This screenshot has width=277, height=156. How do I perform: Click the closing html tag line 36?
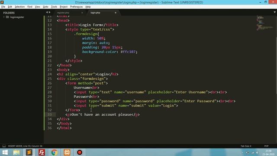coord(64,128)
